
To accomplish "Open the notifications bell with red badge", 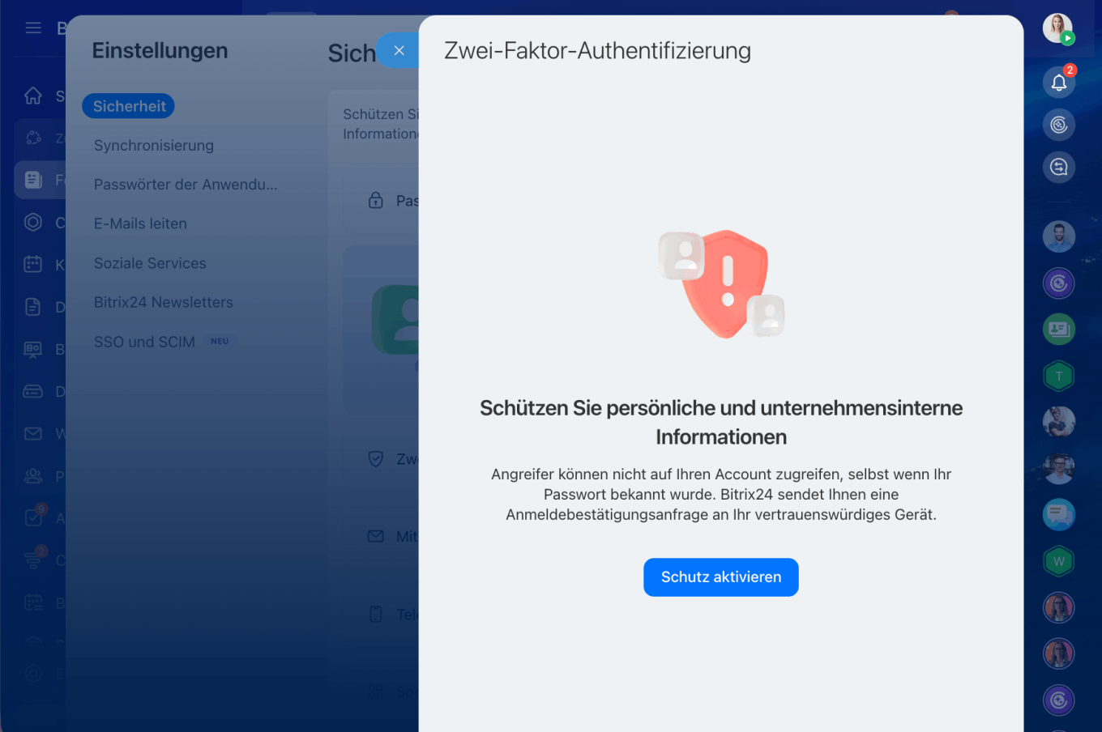I will click(x=1059, y=82).
